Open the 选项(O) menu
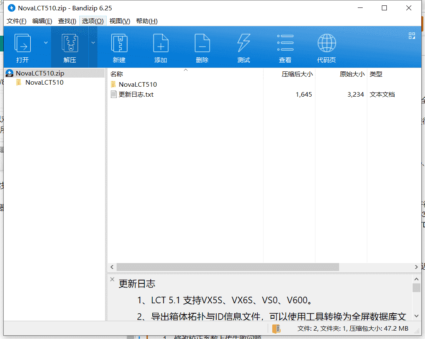This screenshot has width=425, height=339. tap(93, 21)
